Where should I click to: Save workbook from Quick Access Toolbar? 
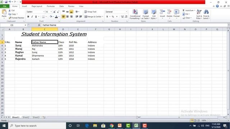point(6,2)
